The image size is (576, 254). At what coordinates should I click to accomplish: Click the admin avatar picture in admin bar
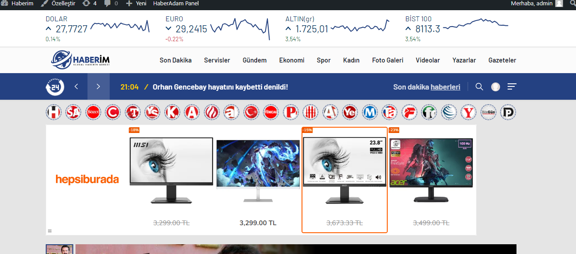coord(559,4)
